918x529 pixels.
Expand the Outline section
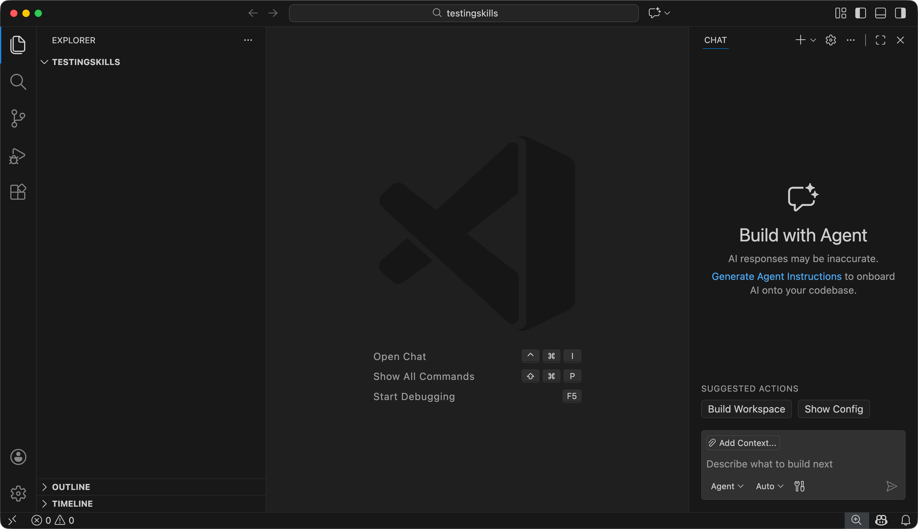(71, 487)
